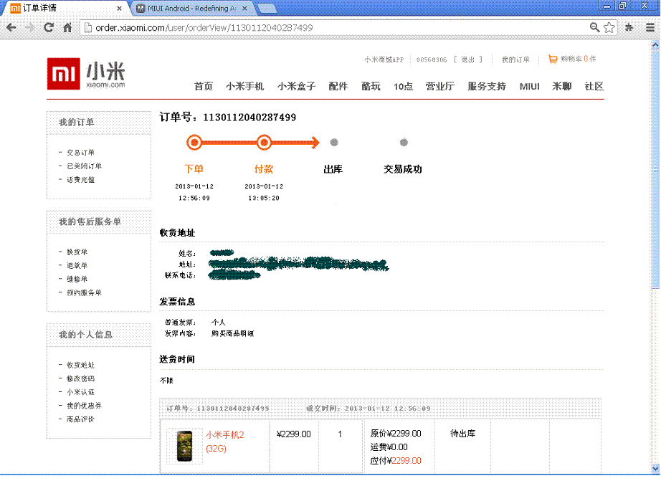The width and height of the screenshot is (661, 496).
Task: Click the zoom magnifier icon in address bar
Action: pos(594,28)
